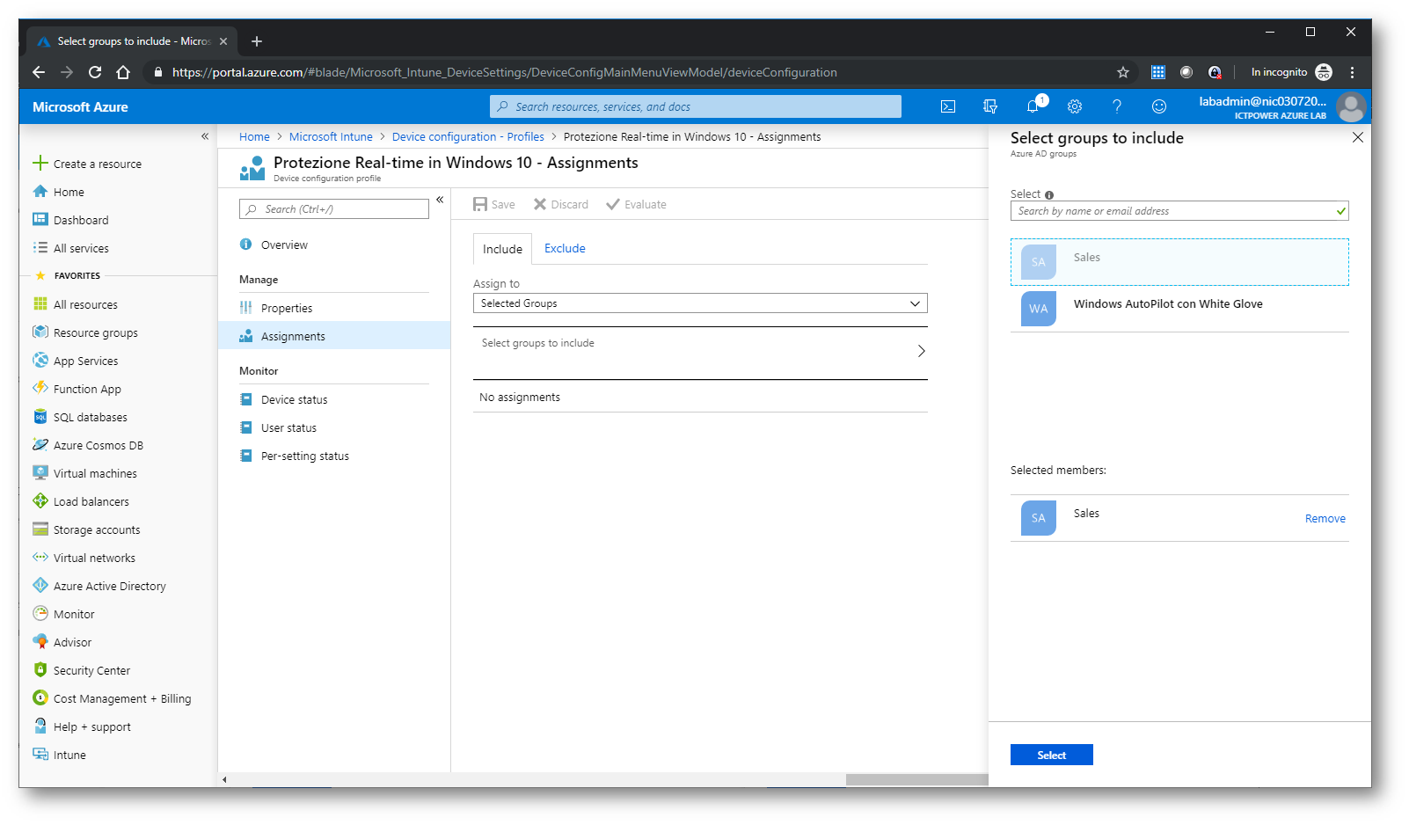Open Assignments in the Manage section

tap(334, 336)
